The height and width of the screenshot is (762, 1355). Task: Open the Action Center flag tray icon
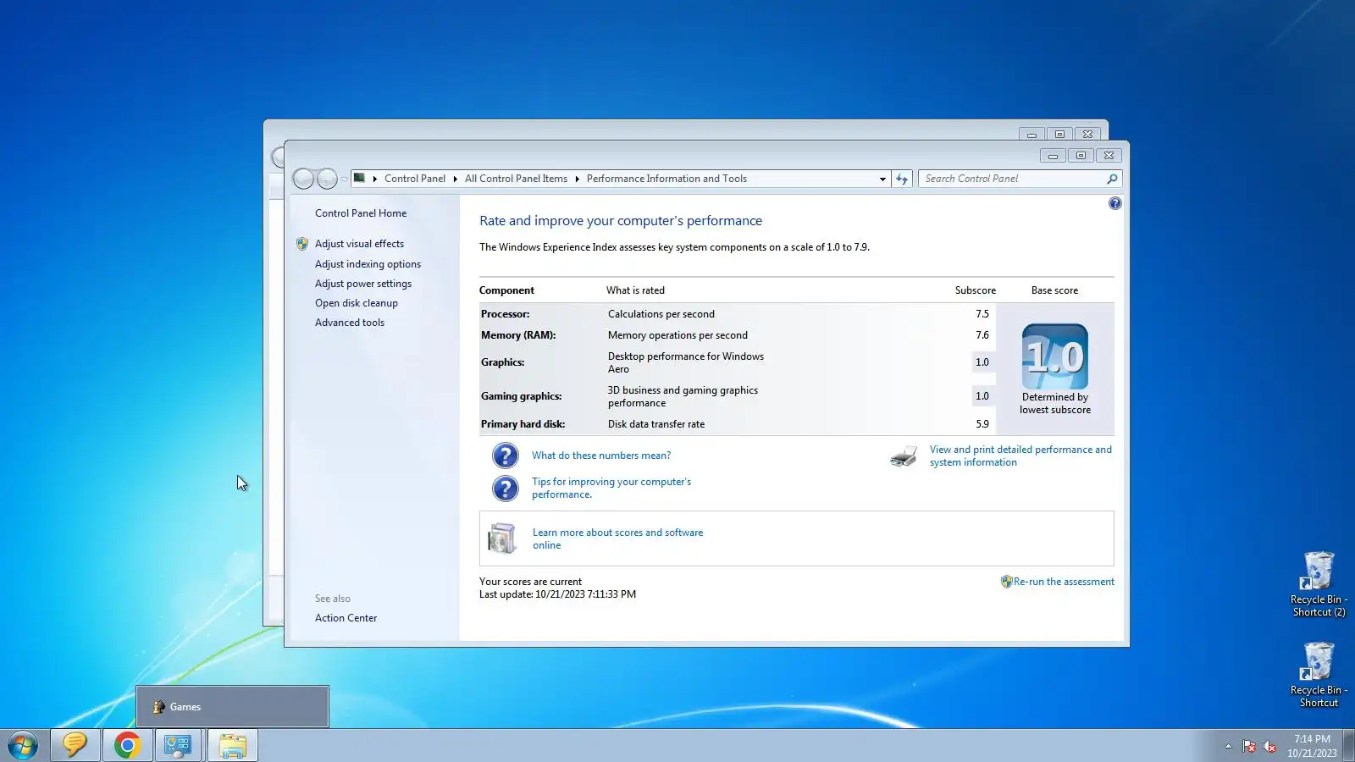click(x=1249, y=746)
